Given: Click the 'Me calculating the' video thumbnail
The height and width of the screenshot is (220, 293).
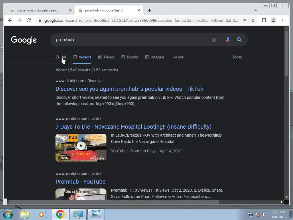Looking at the screenshot, I should pyautogui.click(x=81, y=194).
